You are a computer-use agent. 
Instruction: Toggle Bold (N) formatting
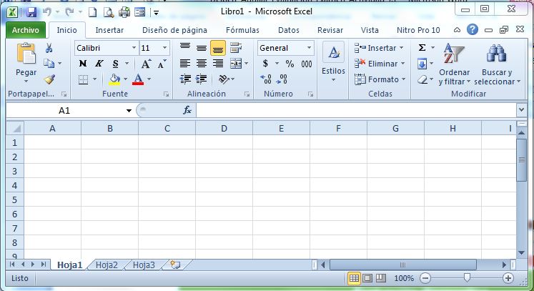[83, 64]
